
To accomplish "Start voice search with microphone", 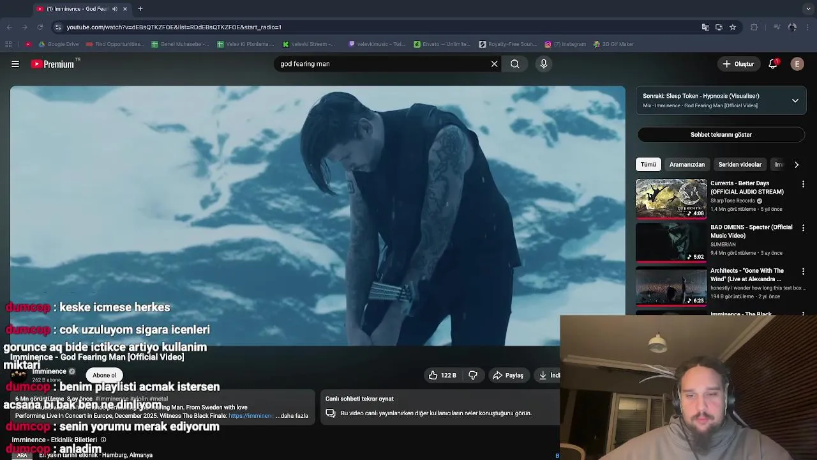I will pyautogui.click(x=544, y=64).
